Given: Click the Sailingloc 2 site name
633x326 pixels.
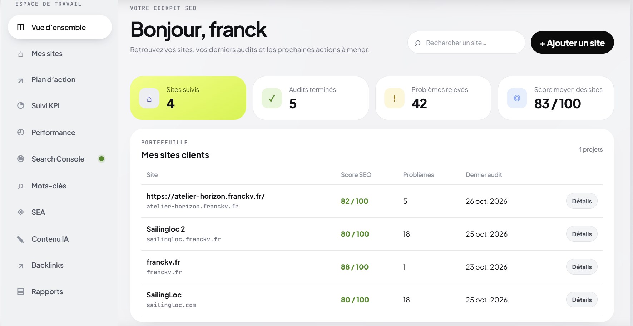Looking at the screenshot, I should 165,229.
